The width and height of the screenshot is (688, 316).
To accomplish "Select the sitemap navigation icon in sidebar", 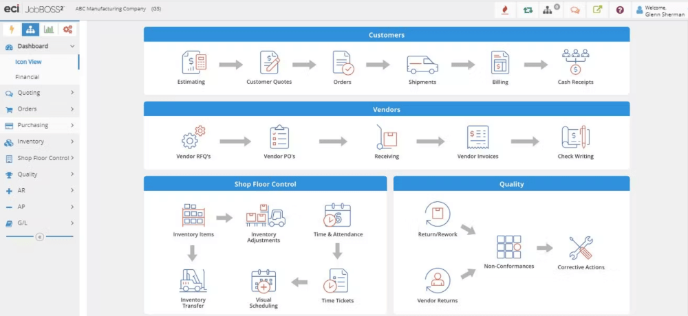I will click(30, 30).
